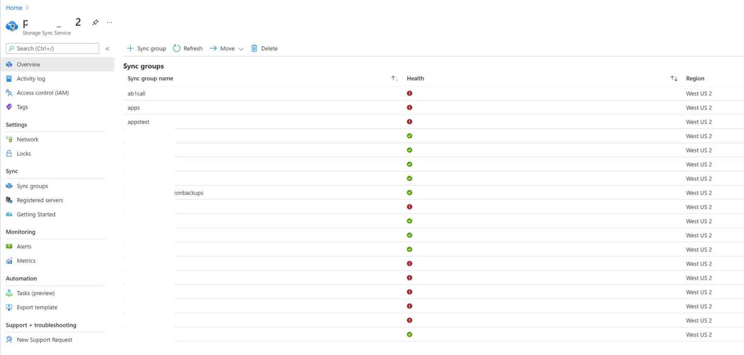Image resolution: width=744 pixels, height=355 pixels.
Task: Click the Network icon in sidebar
Action: [9, 139]
